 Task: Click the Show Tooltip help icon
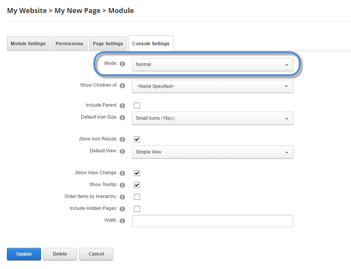pyautogui.click(x=122, y=185)
